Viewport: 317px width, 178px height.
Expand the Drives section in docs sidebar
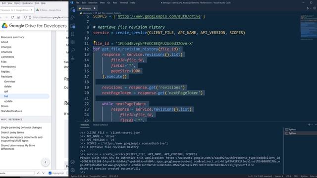[4, 106]
